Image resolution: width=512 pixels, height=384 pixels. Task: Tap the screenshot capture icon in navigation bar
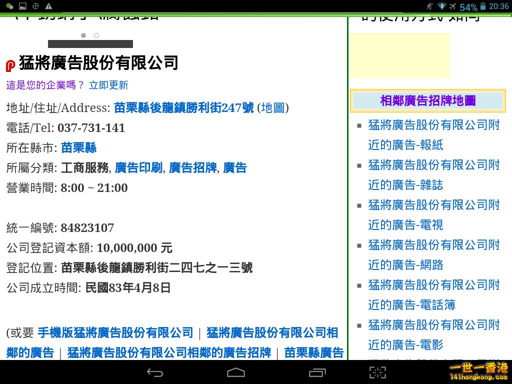[377, 372]
